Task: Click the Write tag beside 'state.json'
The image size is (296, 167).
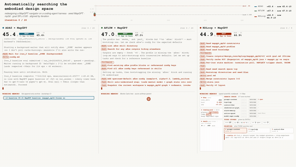Action: (x=203, y=82)
